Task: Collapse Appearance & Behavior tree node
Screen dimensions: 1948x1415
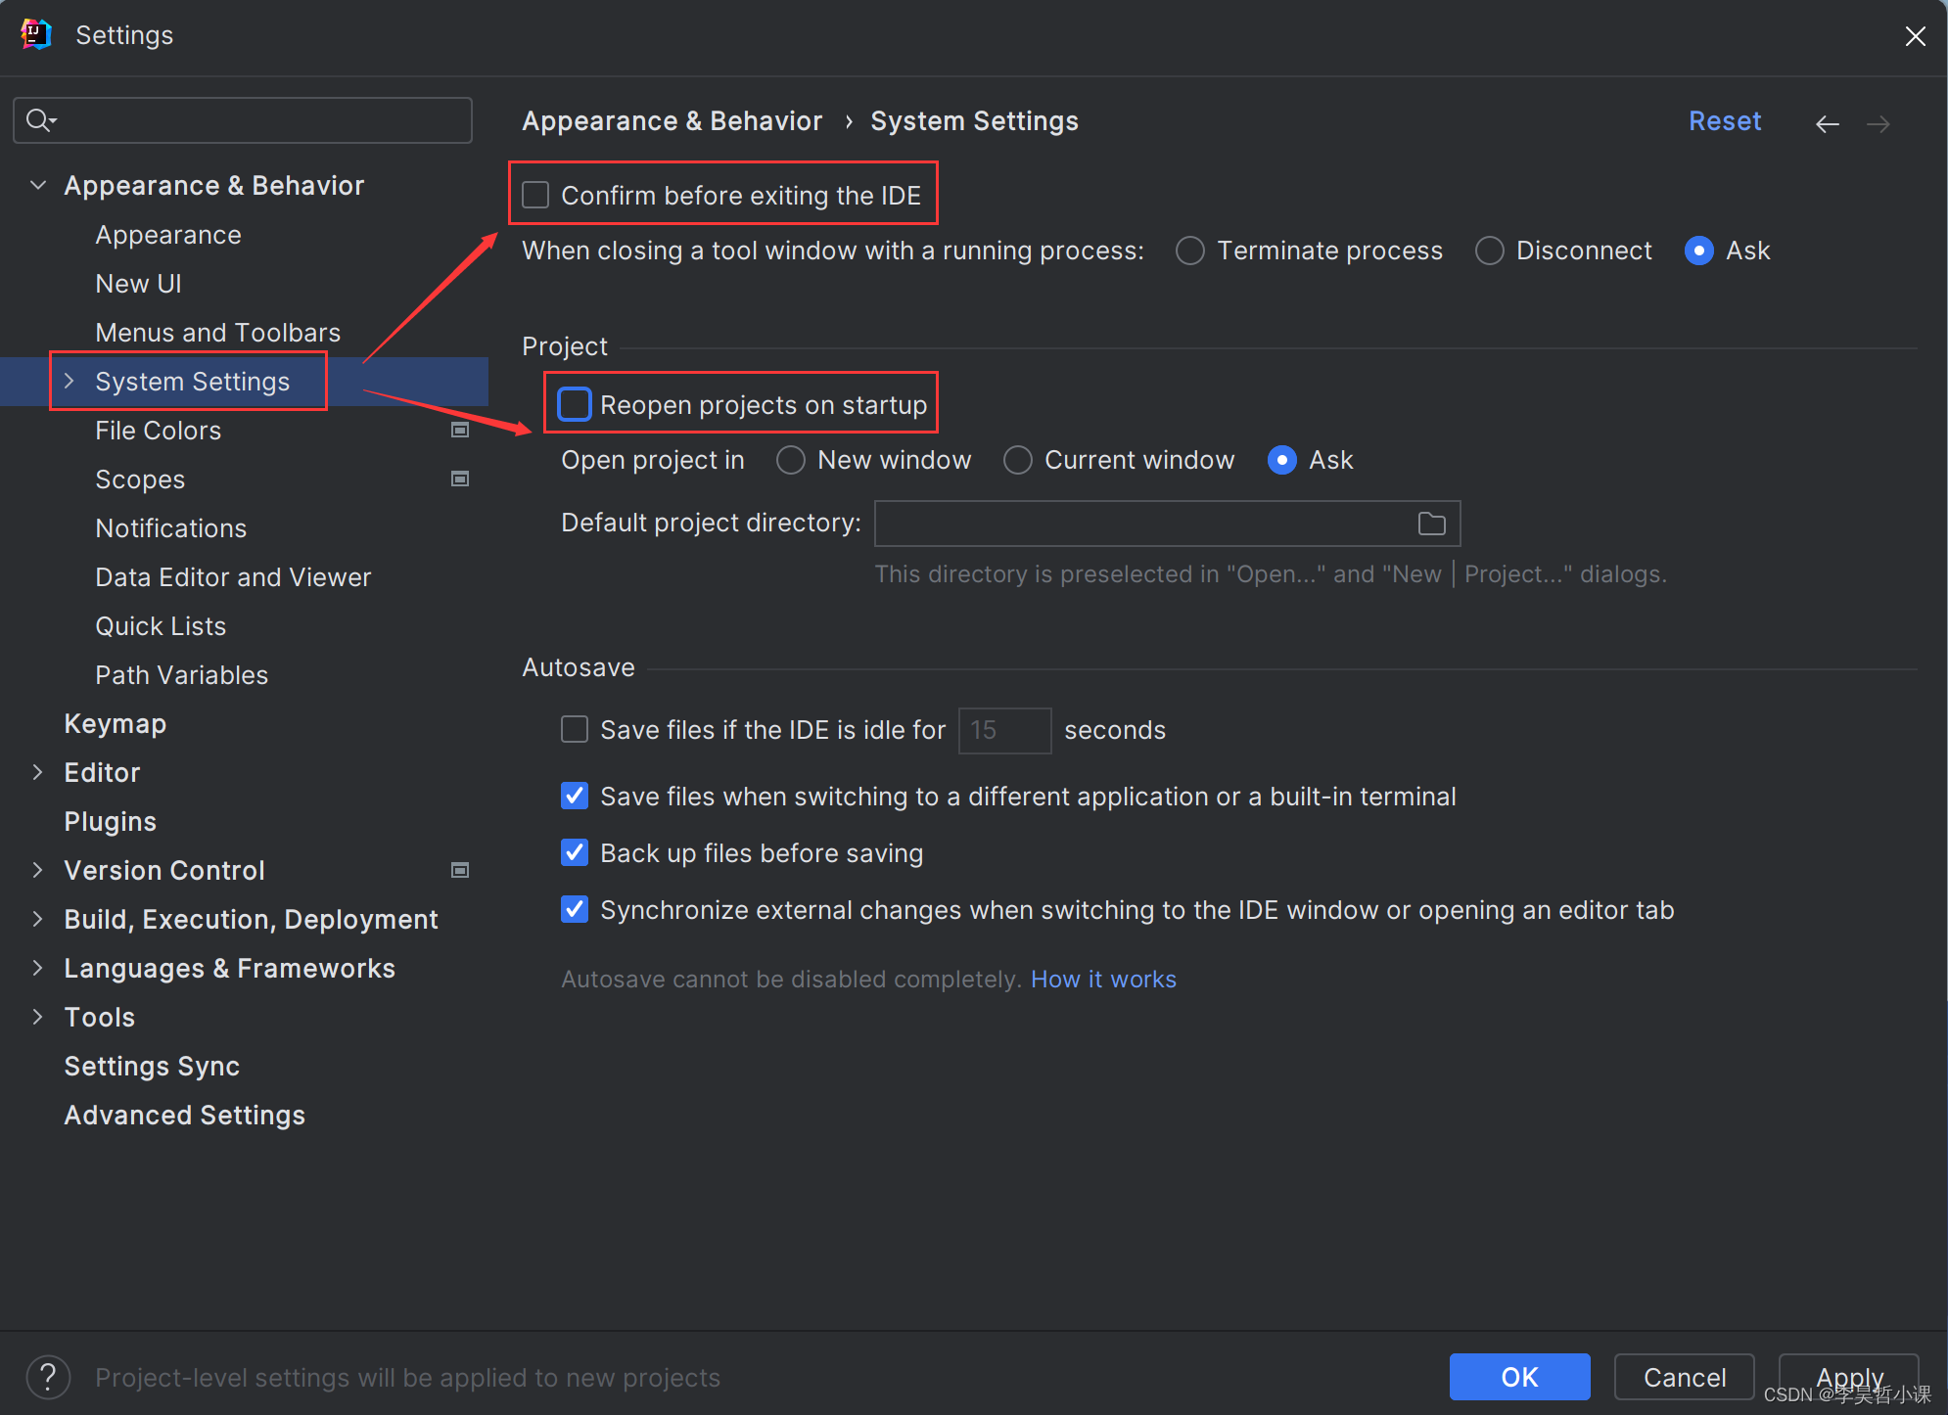Action: click(x=38, y=185)
